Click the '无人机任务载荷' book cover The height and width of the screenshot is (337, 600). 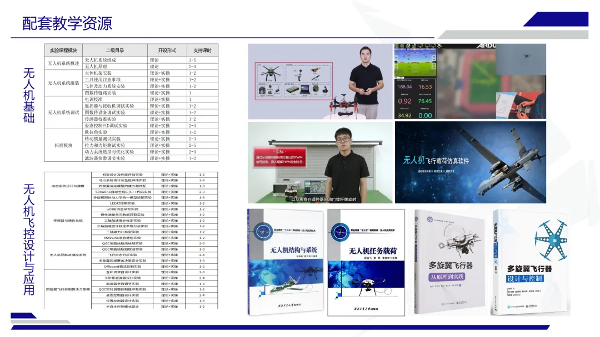pyautogui.click(x=366, y=263)
